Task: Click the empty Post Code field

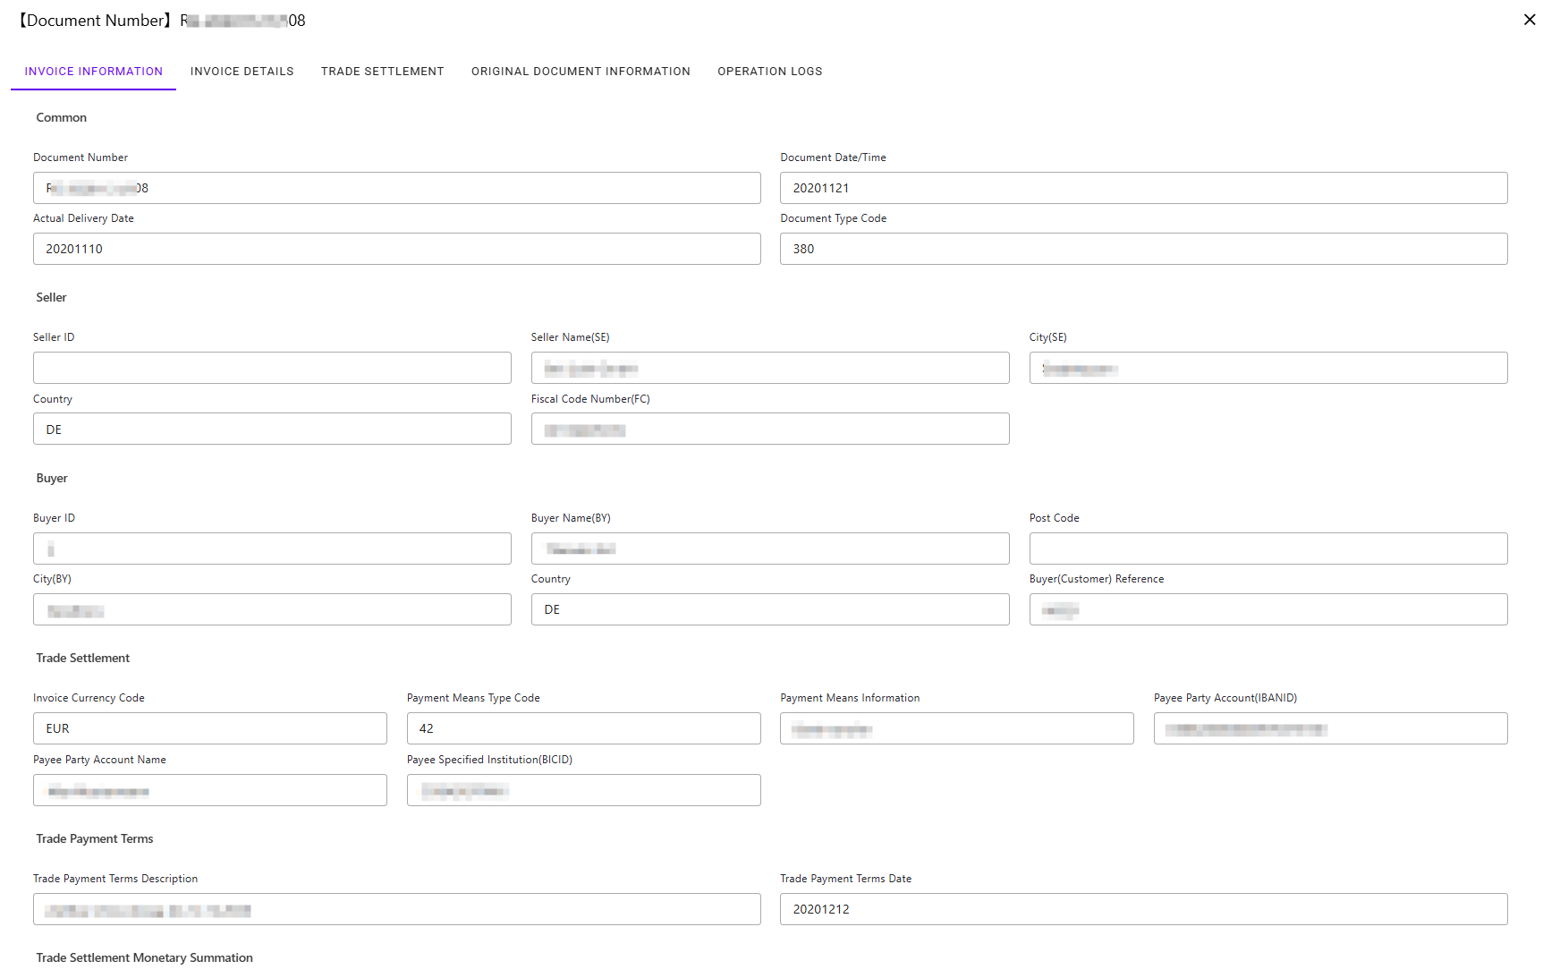Action: click(1267, 549)
